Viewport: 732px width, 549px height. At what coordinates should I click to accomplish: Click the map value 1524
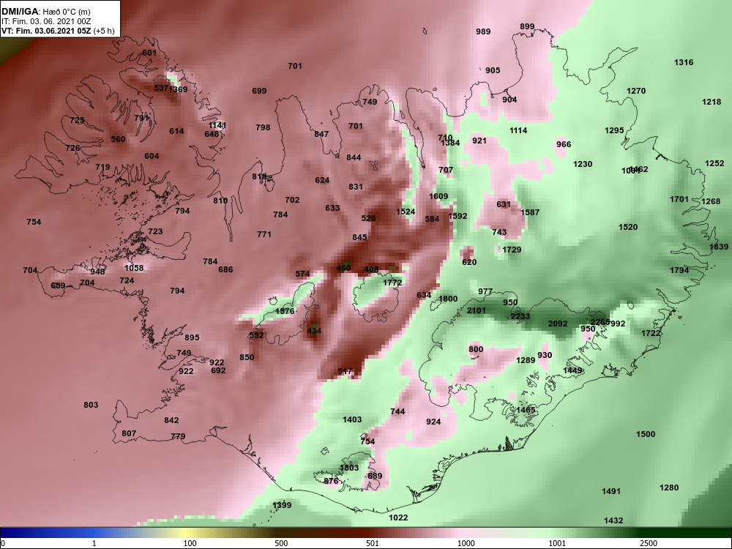(406, 212)
